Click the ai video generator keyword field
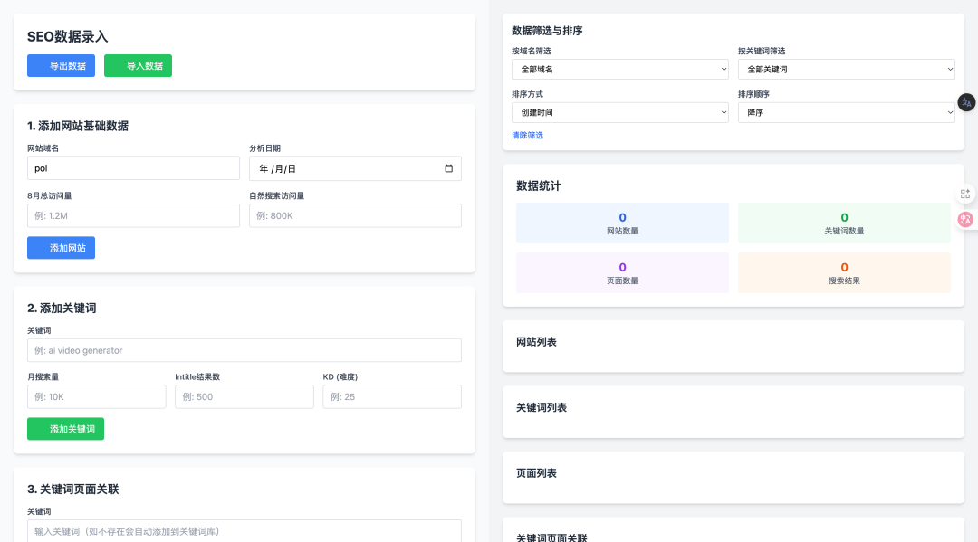The image size is (978, 542). point(244,350)
